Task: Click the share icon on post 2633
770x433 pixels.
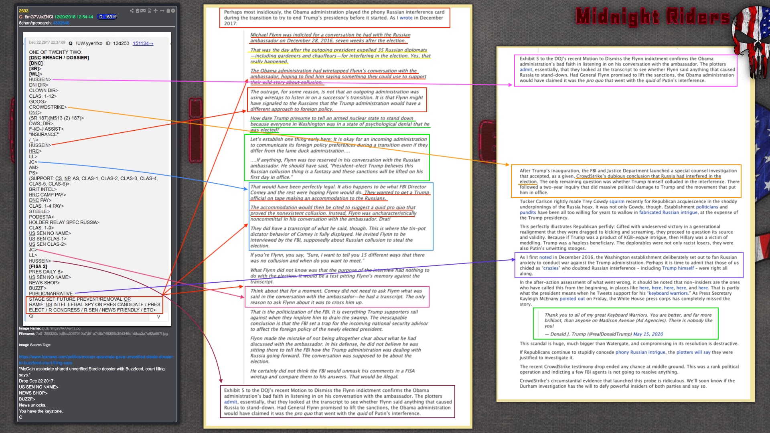Action: [x=132, y=11]
